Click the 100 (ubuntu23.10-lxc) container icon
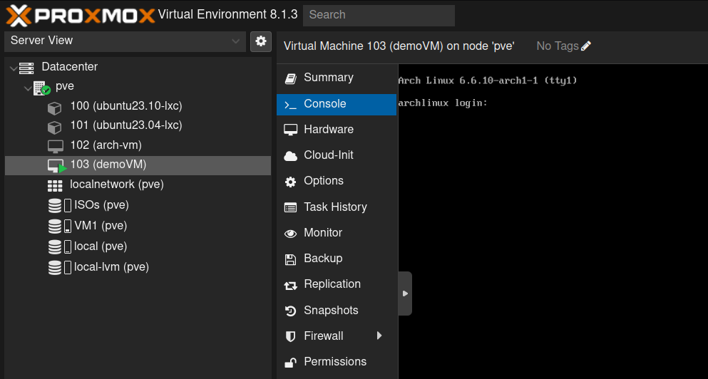The width and height of the screenshot is (708, 379). [x=55, y=107]
